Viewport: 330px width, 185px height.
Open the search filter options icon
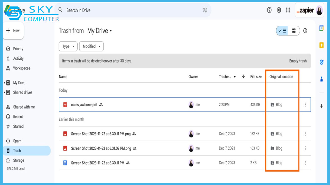click(205, 10)
